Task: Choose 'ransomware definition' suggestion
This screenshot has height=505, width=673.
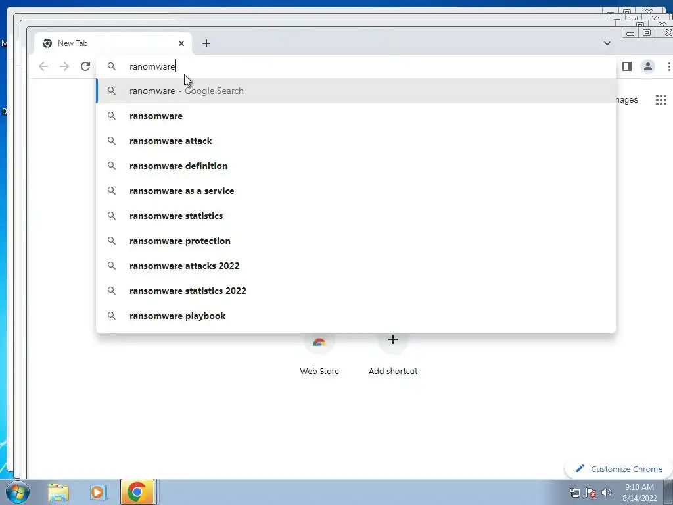Action: [x=356, y=166]
